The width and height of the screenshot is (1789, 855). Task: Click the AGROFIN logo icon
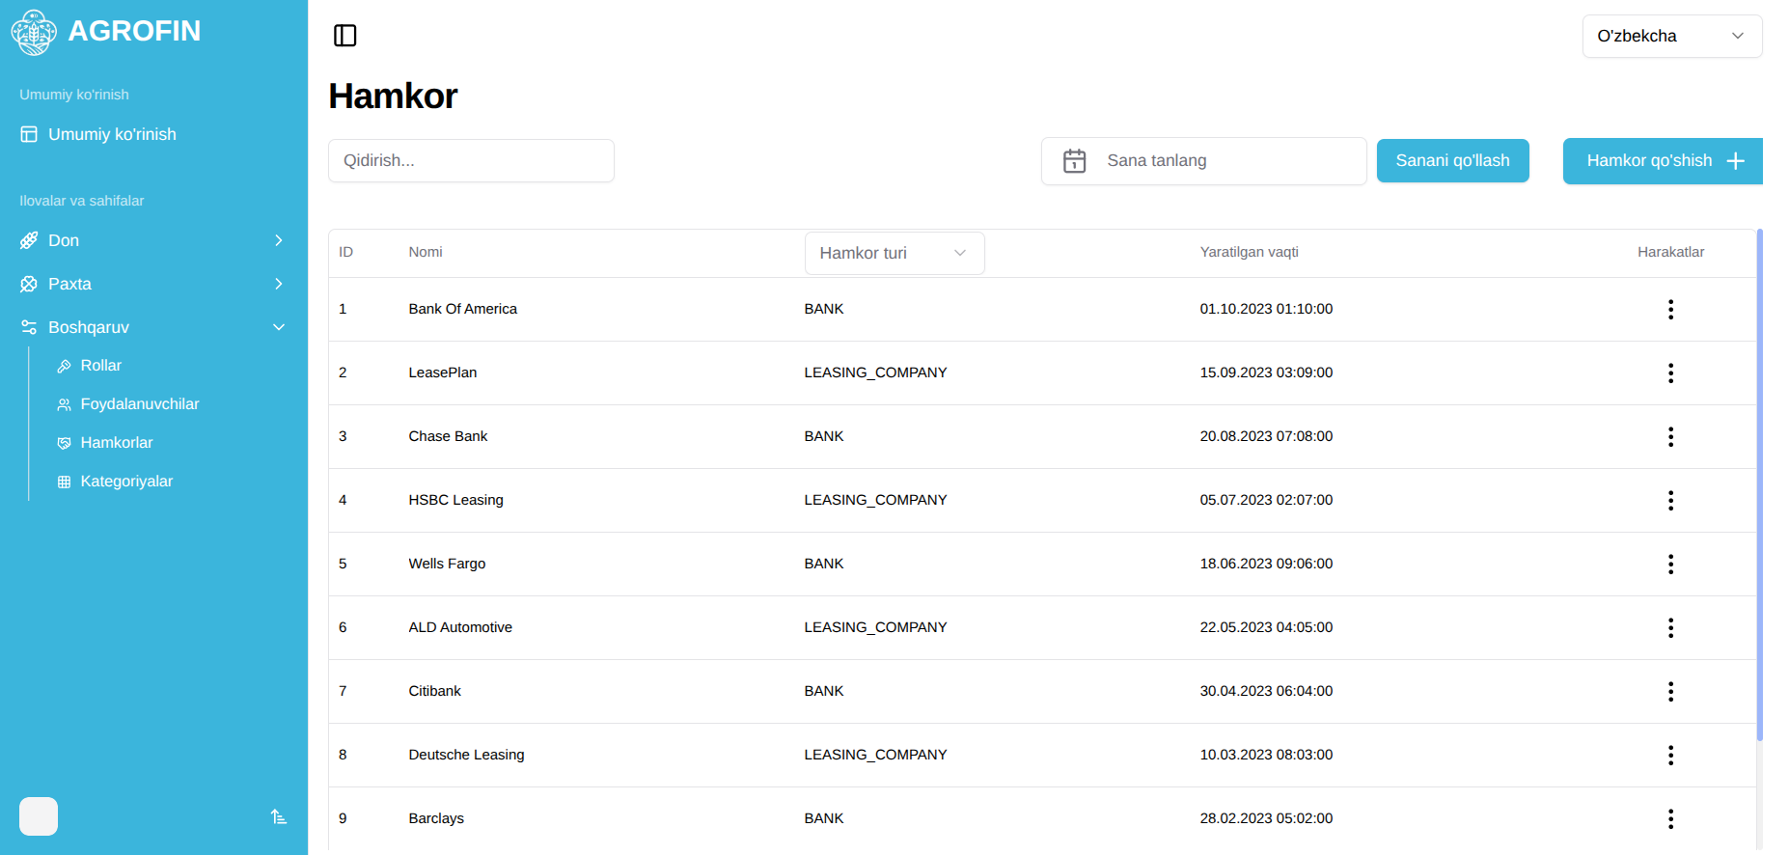coord(34,32)
